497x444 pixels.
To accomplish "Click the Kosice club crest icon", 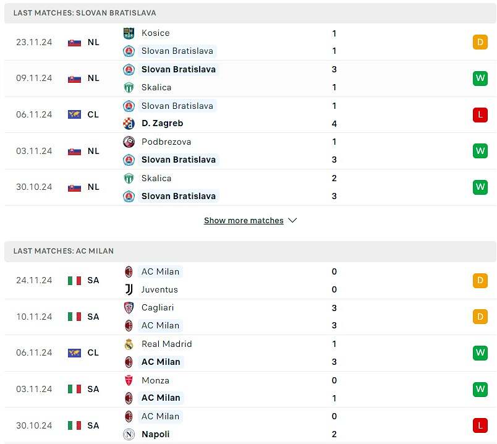I will pyautogui.click(x=129, y=33).
